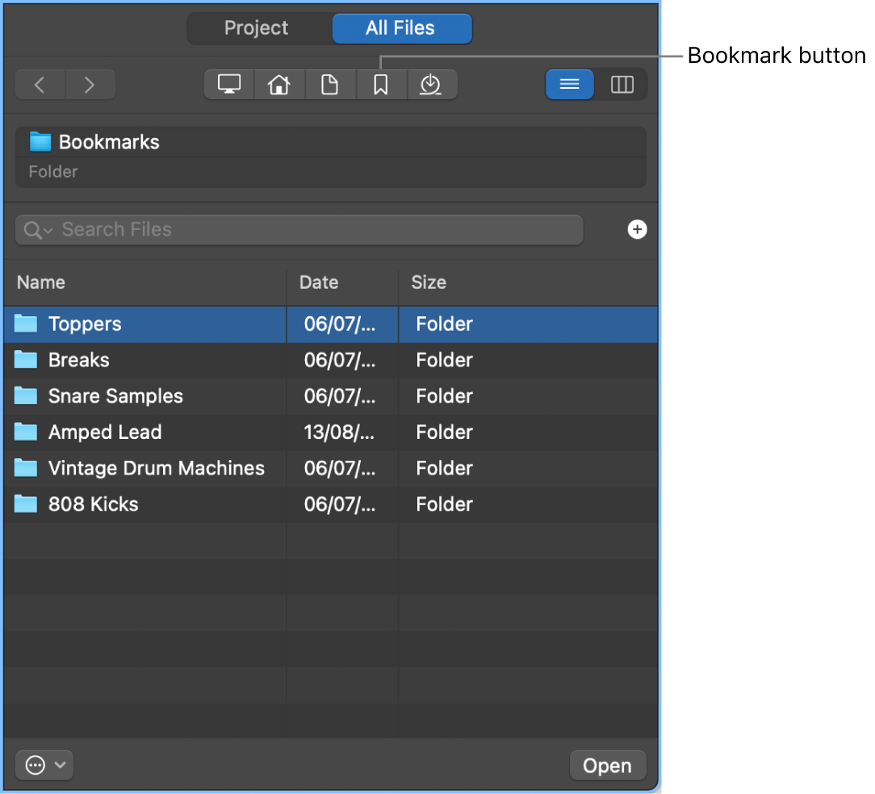
Task: Click the Bookmarks folder icon in the path
Action: (x=38, y=142)
